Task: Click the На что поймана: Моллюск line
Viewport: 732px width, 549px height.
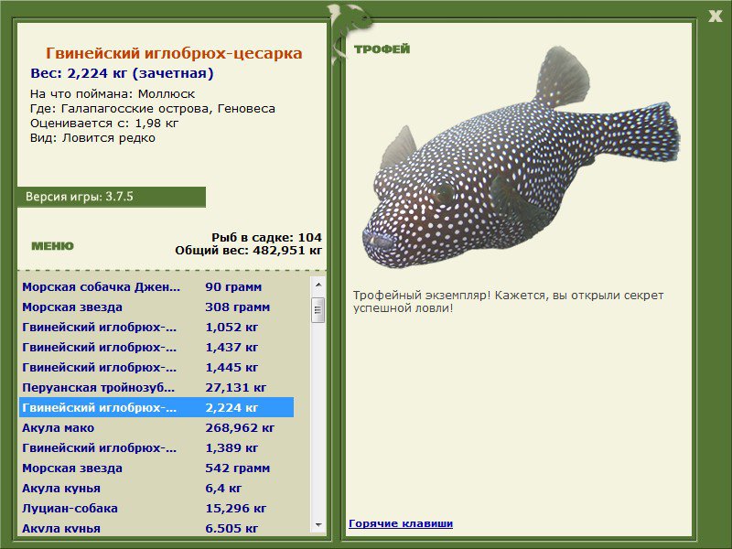Action: (x=113, y=94)
